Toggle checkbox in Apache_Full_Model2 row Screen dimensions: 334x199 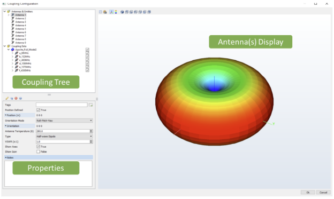[87, 50]
